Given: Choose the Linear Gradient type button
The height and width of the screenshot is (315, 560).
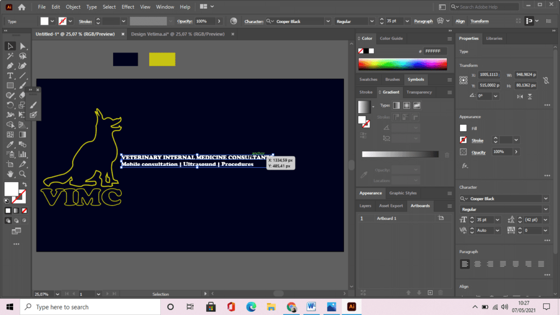Looking at the screenshot, I should [396, 106].
